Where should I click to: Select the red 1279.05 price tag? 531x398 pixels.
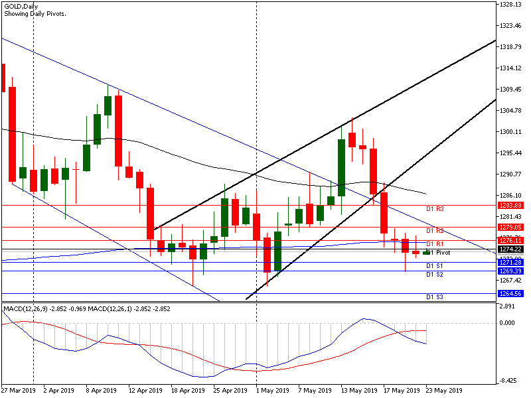pos(508,227)
